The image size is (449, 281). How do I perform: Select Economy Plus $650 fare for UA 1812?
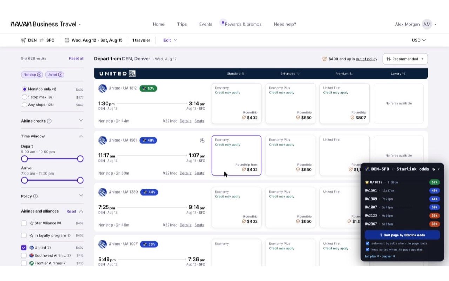tap(290, 103)
